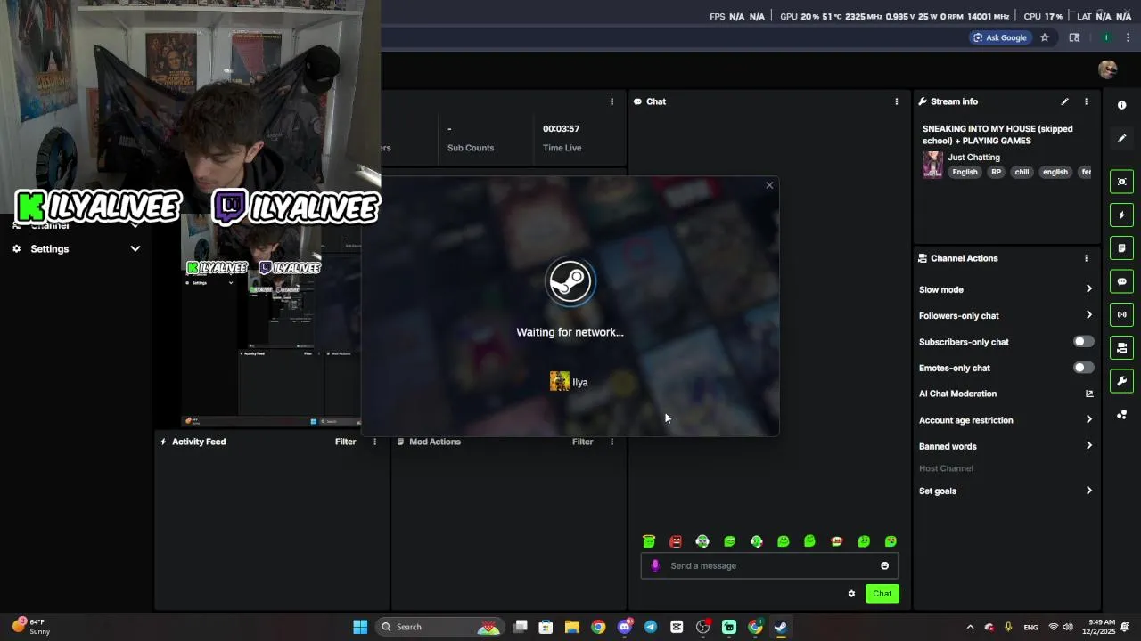Open OBS Studio from taskbar
Screen dimensions: 1141x641
click(x=702, y=627)
